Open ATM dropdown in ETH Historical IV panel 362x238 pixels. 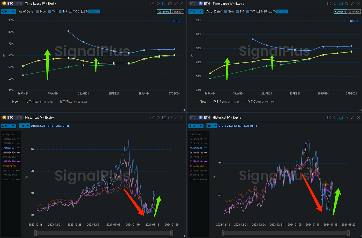[196, 126]
